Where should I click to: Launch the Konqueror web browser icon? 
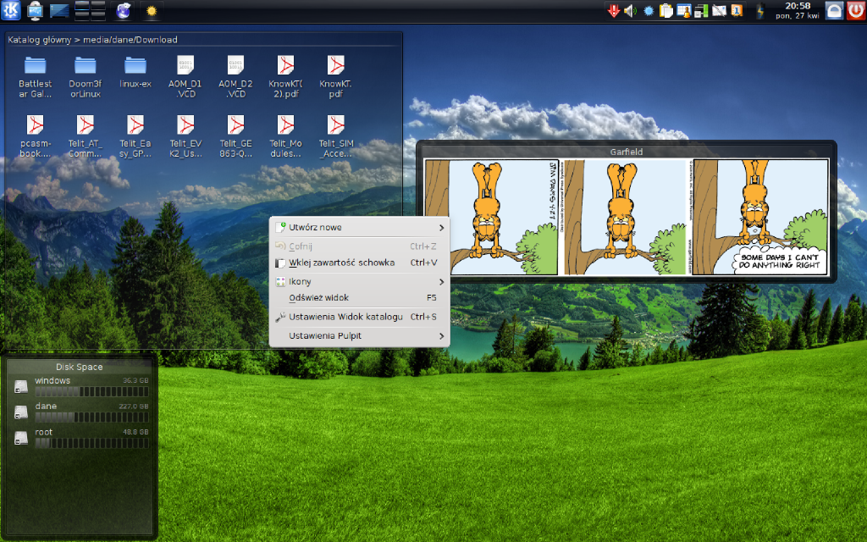[x=124, y=10]
